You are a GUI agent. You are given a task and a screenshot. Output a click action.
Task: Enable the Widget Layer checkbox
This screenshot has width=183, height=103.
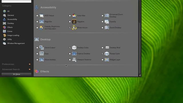pyautogui.click(x=102, y=60)
